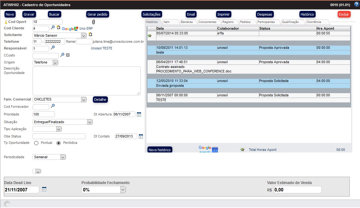Open the Participantes tab
This screenshot has height=208, width=360.
266,22
